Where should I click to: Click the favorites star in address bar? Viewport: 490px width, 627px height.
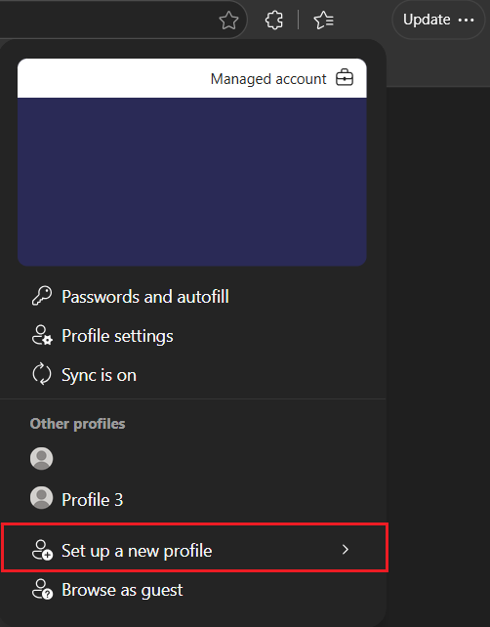click(x=228, y=20)
